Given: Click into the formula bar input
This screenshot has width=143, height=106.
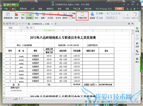Looking at the screenshot, I should click(84, 28).
